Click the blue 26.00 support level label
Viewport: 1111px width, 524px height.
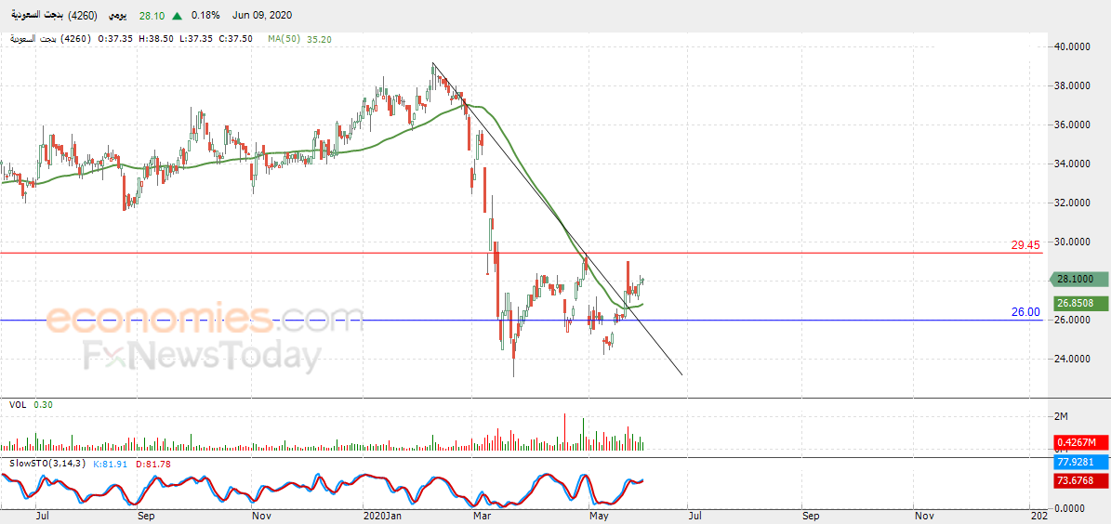pyautogui.click(x=1025, y=312)
